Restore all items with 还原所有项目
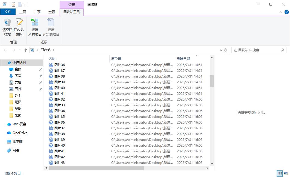The width and height of the screenshot is (290, 177). tap(35, 27)
